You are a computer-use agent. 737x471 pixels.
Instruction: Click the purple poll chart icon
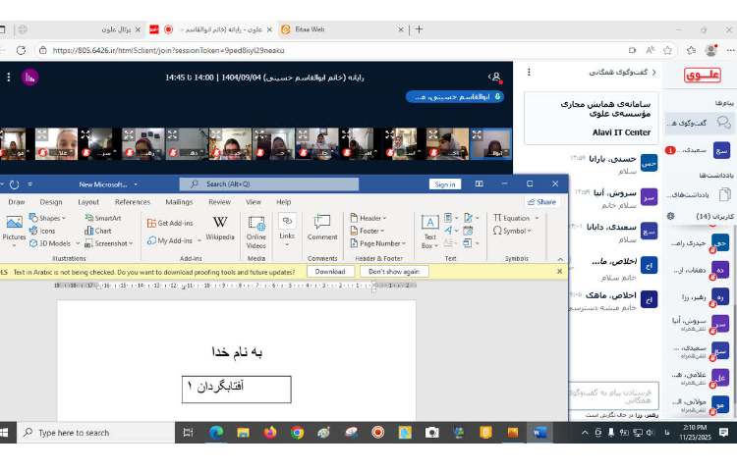pos(30,78)
